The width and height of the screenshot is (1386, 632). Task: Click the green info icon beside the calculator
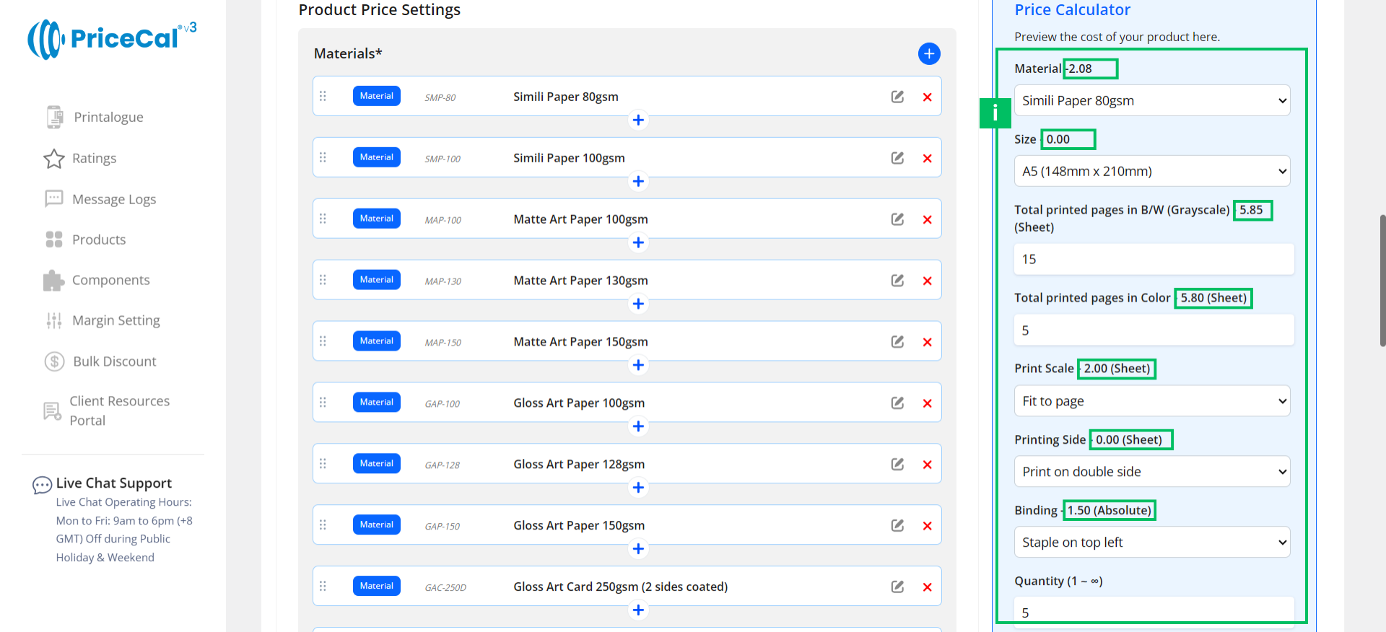click(x=994, y=113)
